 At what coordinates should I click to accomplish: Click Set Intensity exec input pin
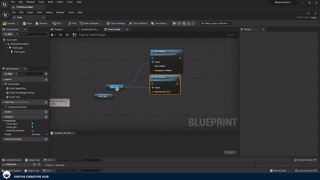(152, 83)
